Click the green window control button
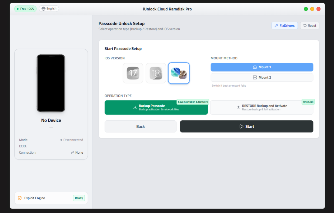This screenshot has width=334, height=213. tap(306, 9)
